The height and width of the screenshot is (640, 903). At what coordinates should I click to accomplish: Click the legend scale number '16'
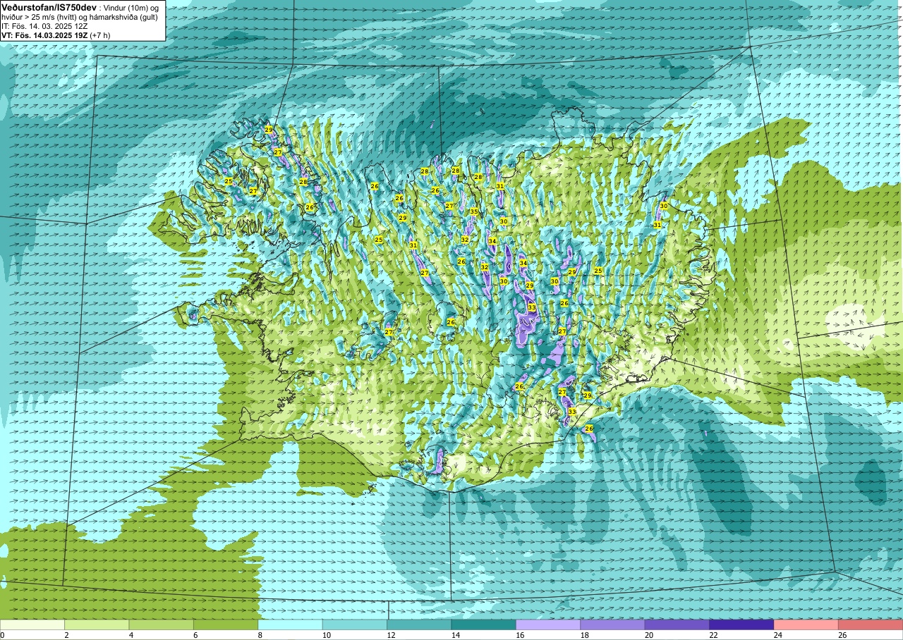(x=521, y=635)
